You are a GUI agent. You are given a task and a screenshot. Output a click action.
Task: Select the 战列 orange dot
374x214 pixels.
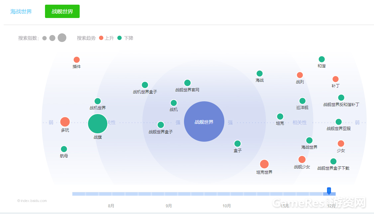300,75
